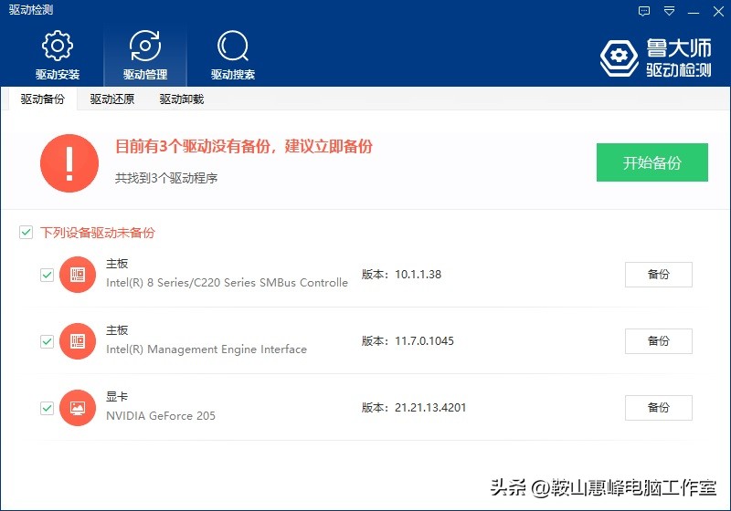Uncheck the NVIDIA GeForce 205 checkbox
This screenshot has height=511, width=731.
tap(47, 408)
